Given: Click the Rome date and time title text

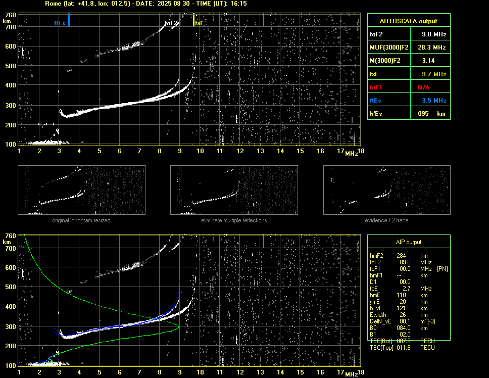Looking at the screenshot, I should pos(146,4).
